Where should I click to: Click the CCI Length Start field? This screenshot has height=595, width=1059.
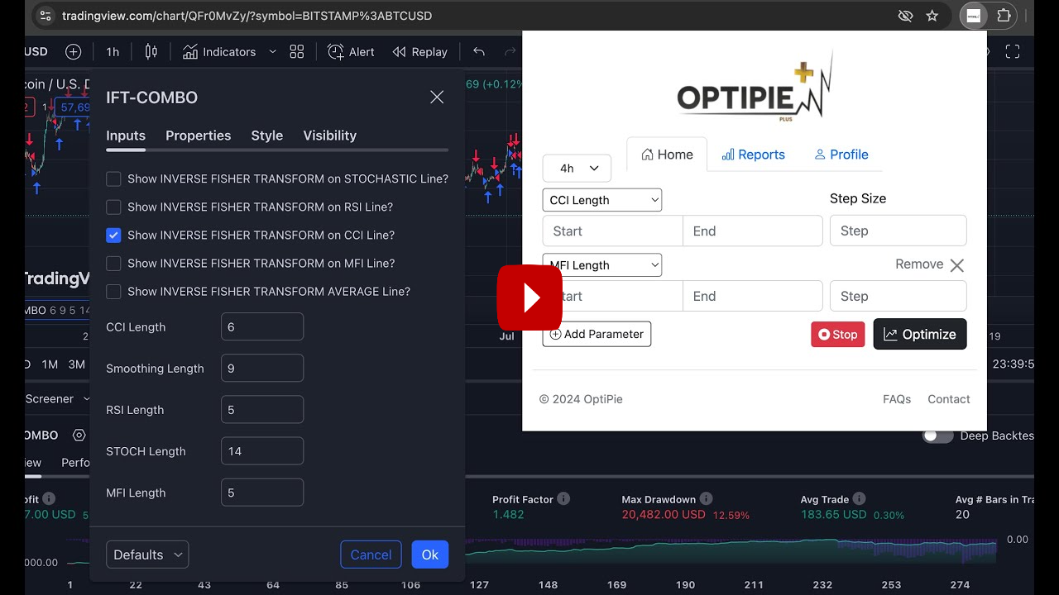613,231
